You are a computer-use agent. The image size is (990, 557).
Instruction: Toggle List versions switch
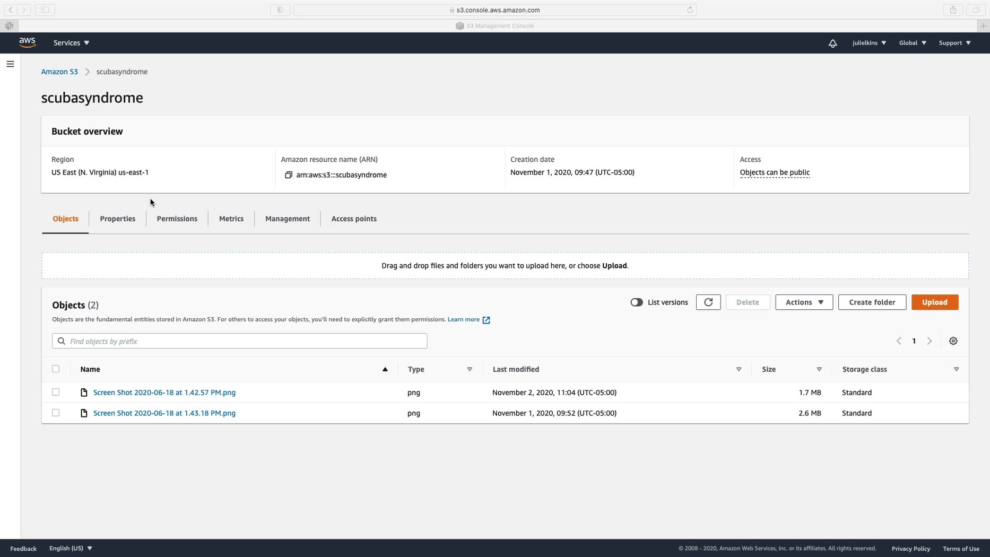tap(637, 302)
